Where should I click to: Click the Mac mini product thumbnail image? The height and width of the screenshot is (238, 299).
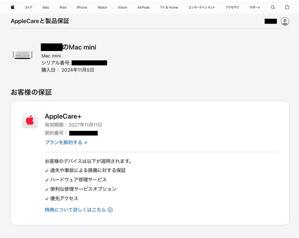tap(22, 55)
